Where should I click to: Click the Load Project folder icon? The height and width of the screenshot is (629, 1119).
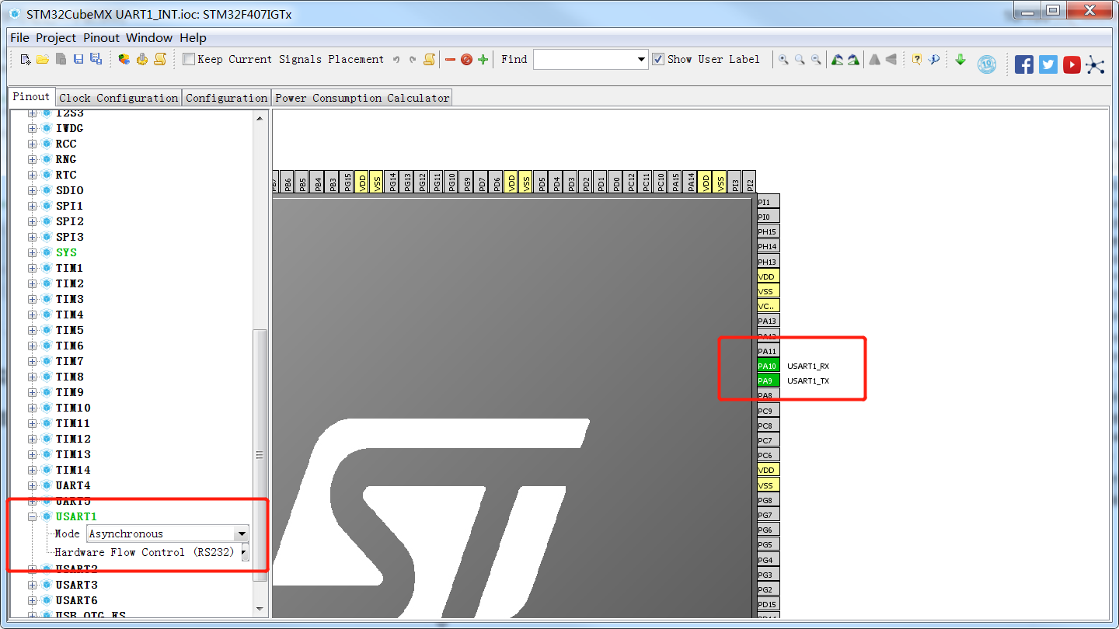(x=43, y=59)
